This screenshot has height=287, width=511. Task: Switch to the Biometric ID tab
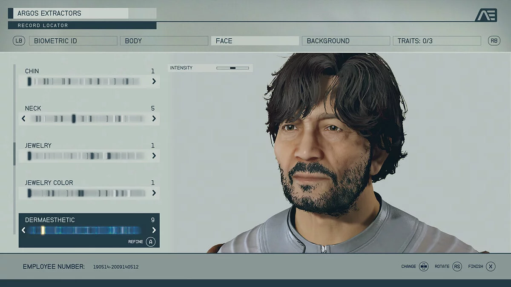tap(73, 41)
